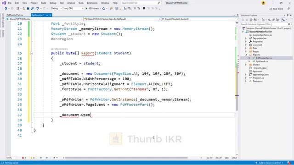Start debugging with the IIS Express button
This screenshot has width=294, height=165.
(x=92, y=8)
